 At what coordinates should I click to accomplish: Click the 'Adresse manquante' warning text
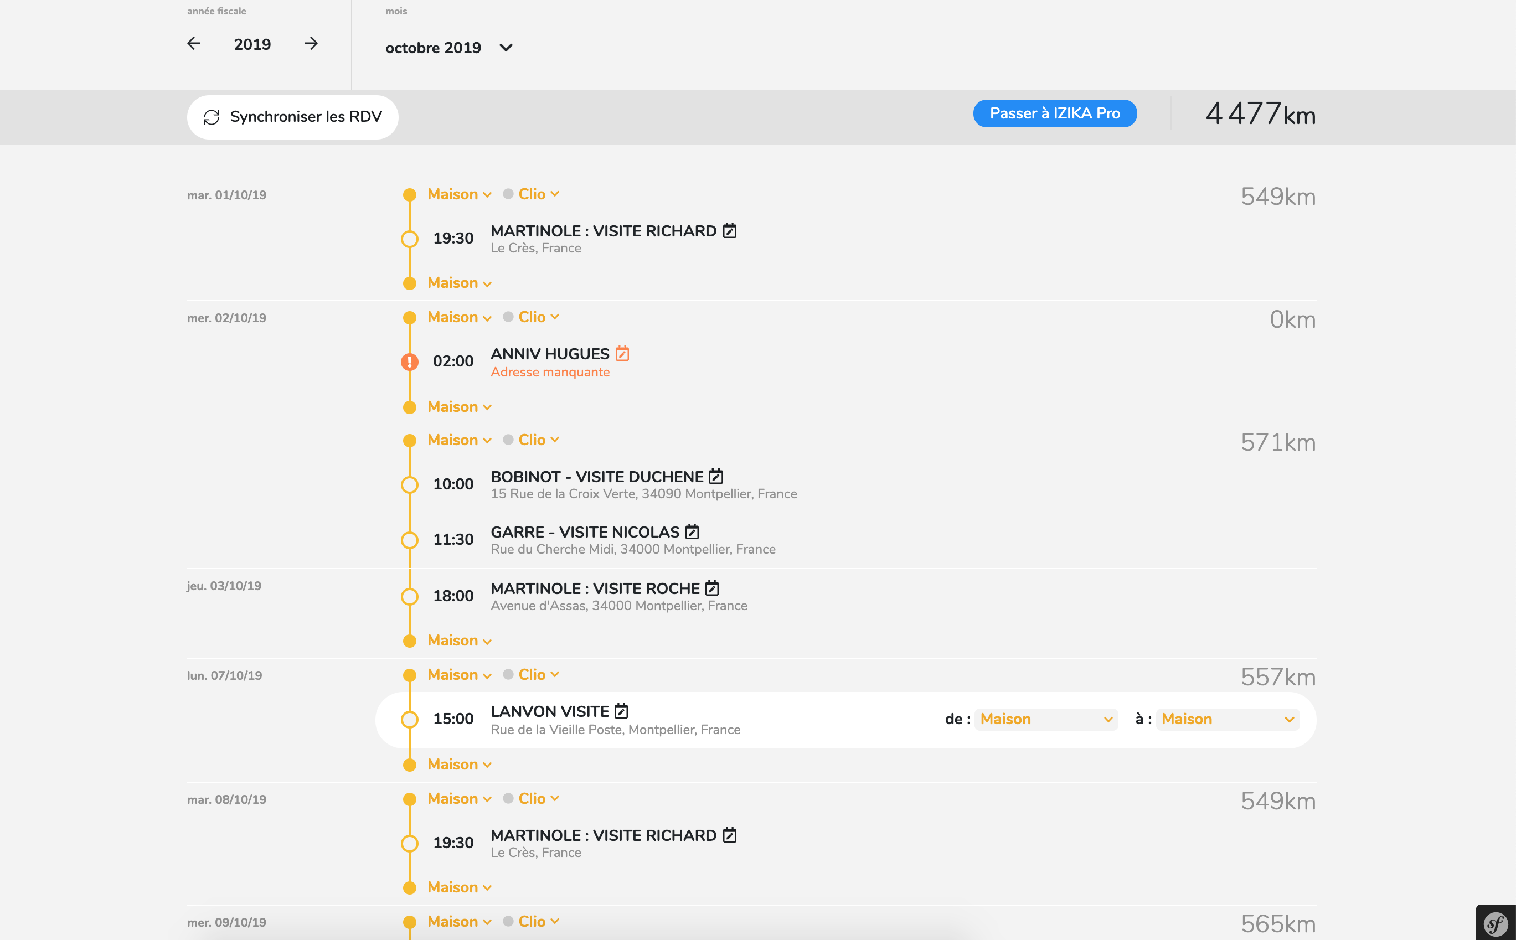click(x=550, y=372)
